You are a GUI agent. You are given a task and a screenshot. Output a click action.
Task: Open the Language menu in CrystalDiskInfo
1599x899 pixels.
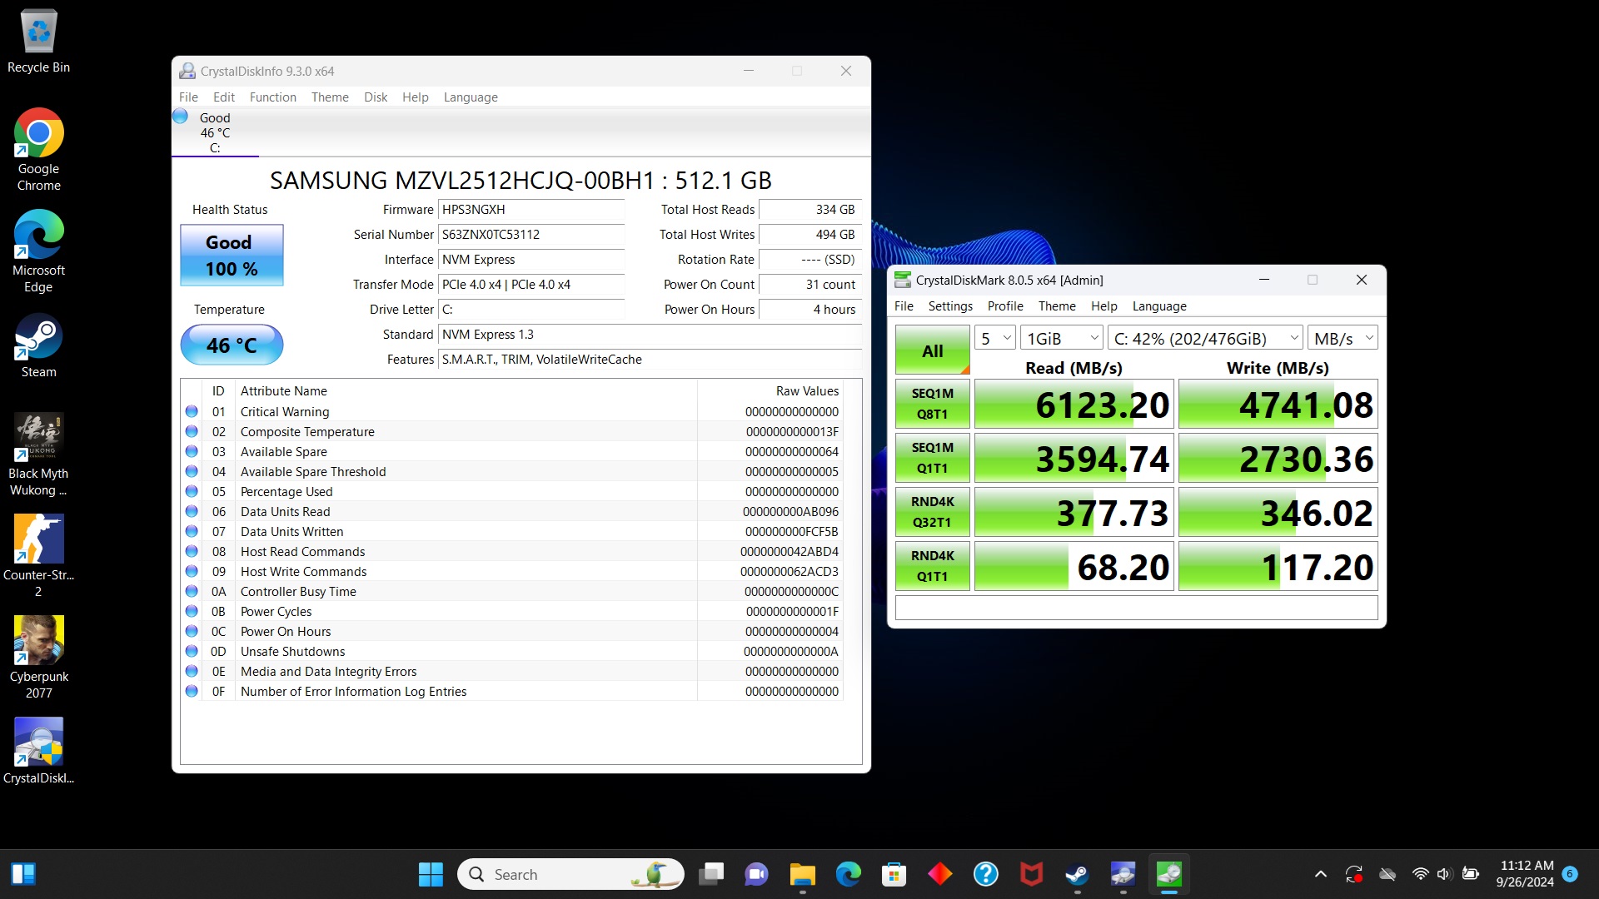click(471, 97)
